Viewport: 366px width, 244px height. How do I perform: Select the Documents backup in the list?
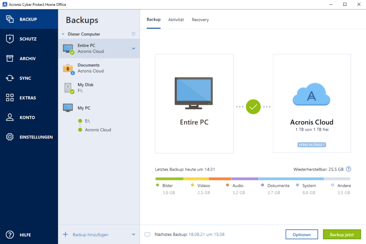pyautogui.click(x=99, y=68)
